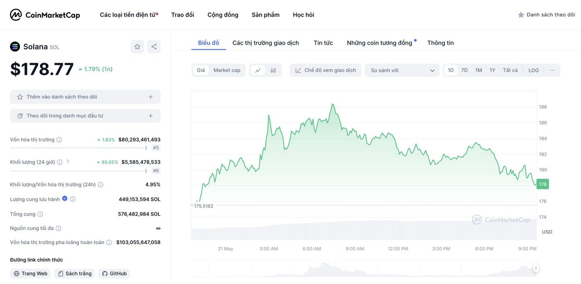Open the Cộng đồng menu
This screenshot has width=581, height=284.
point(223,15)
